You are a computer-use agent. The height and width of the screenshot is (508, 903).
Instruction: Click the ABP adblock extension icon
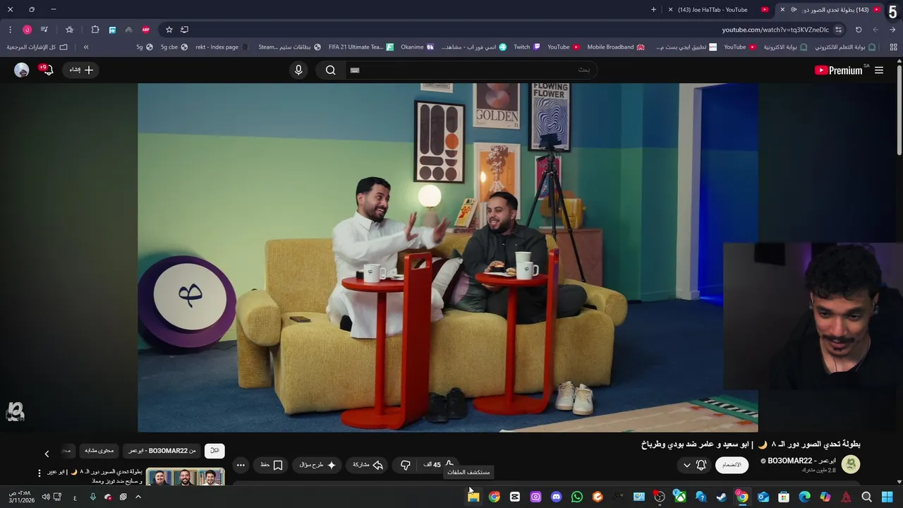[146, 30]
